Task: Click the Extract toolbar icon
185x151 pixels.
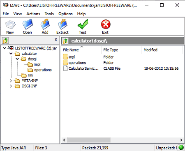Action: pos(62,24)
